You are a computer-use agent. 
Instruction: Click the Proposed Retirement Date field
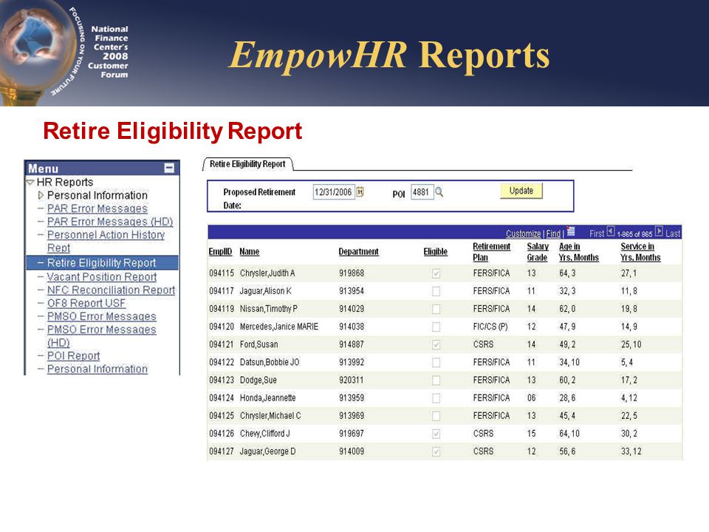tap(334, 192)
